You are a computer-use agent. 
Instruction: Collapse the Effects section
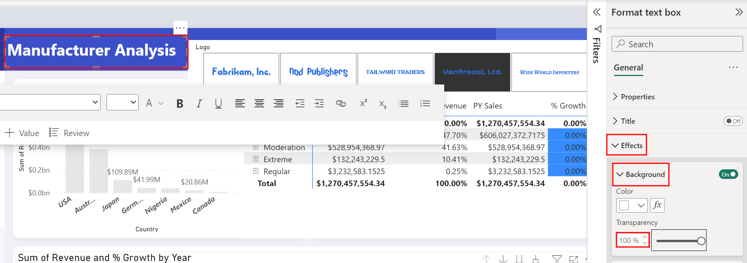627,145
